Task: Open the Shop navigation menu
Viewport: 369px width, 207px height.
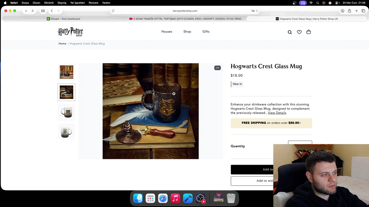Action: pos(187,32)
